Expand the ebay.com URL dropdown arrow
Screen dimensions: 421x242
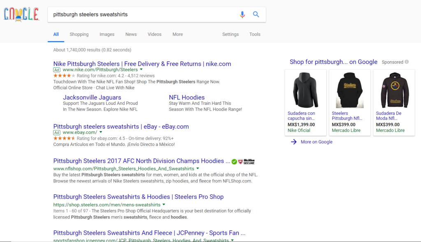pyautogui.click(x=101, y=132)
